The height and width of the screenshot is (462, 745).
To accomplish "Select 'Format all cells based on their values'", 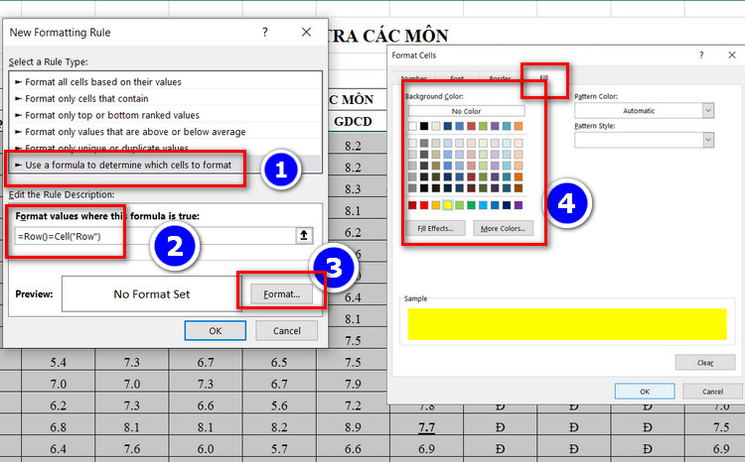I will tap(103, 81).
